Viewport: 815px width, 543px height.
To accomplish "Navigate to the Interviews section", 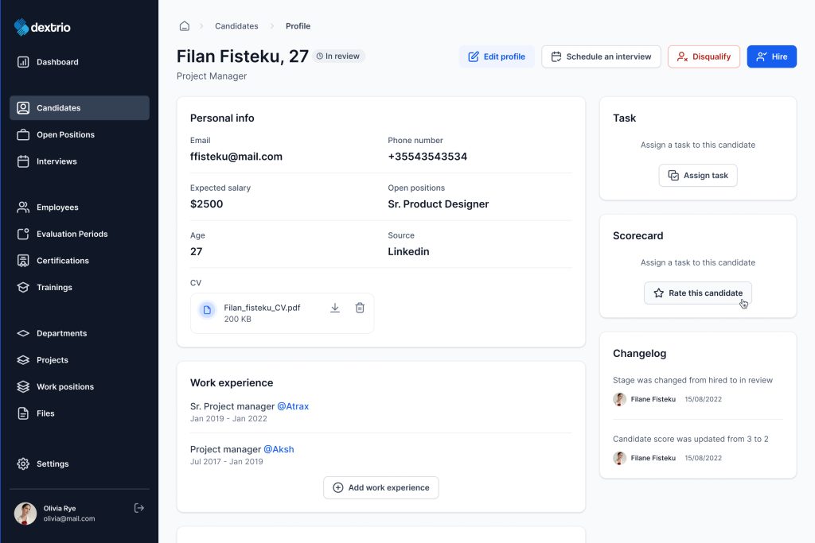I will tap(57, 161).
